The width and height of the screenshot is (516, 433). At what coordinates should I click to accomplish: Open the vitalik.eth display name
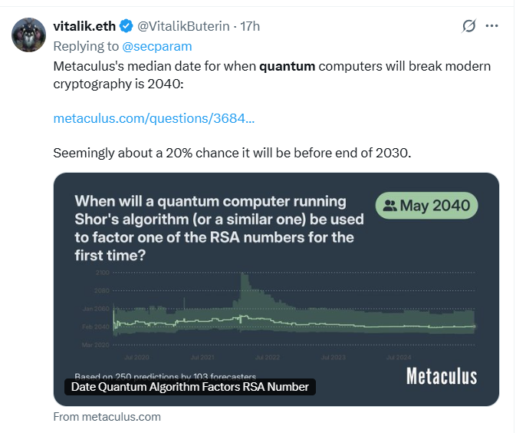[x=84, y=26]
